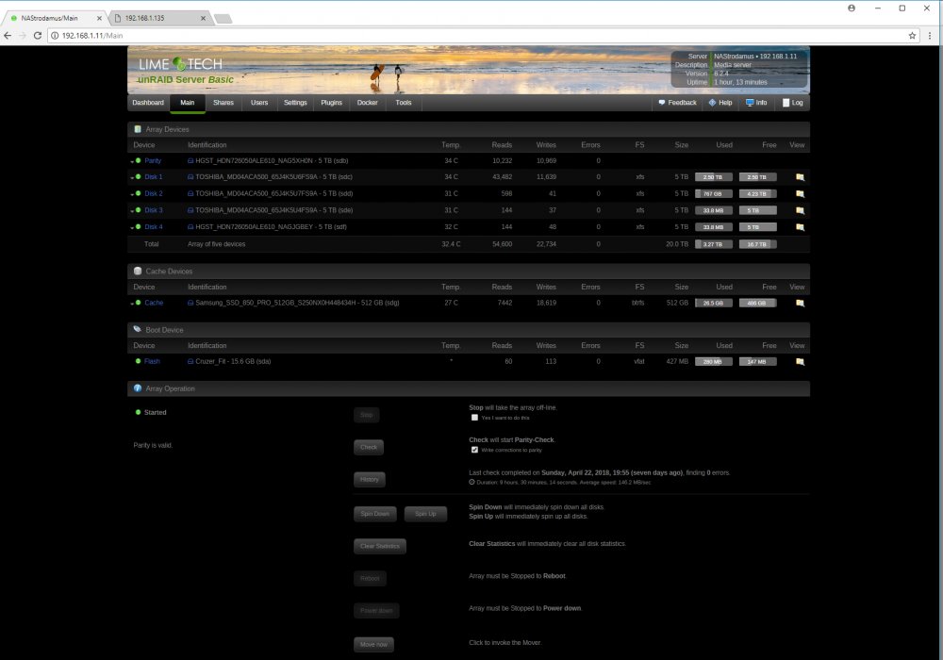This screenshot has width=943, height=660.
Task: Open the view folder icon for Disk 2
Action: coord(800,194)
